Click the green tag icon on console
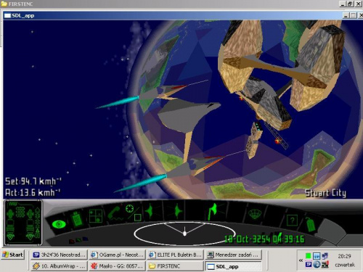 [310, 224]
